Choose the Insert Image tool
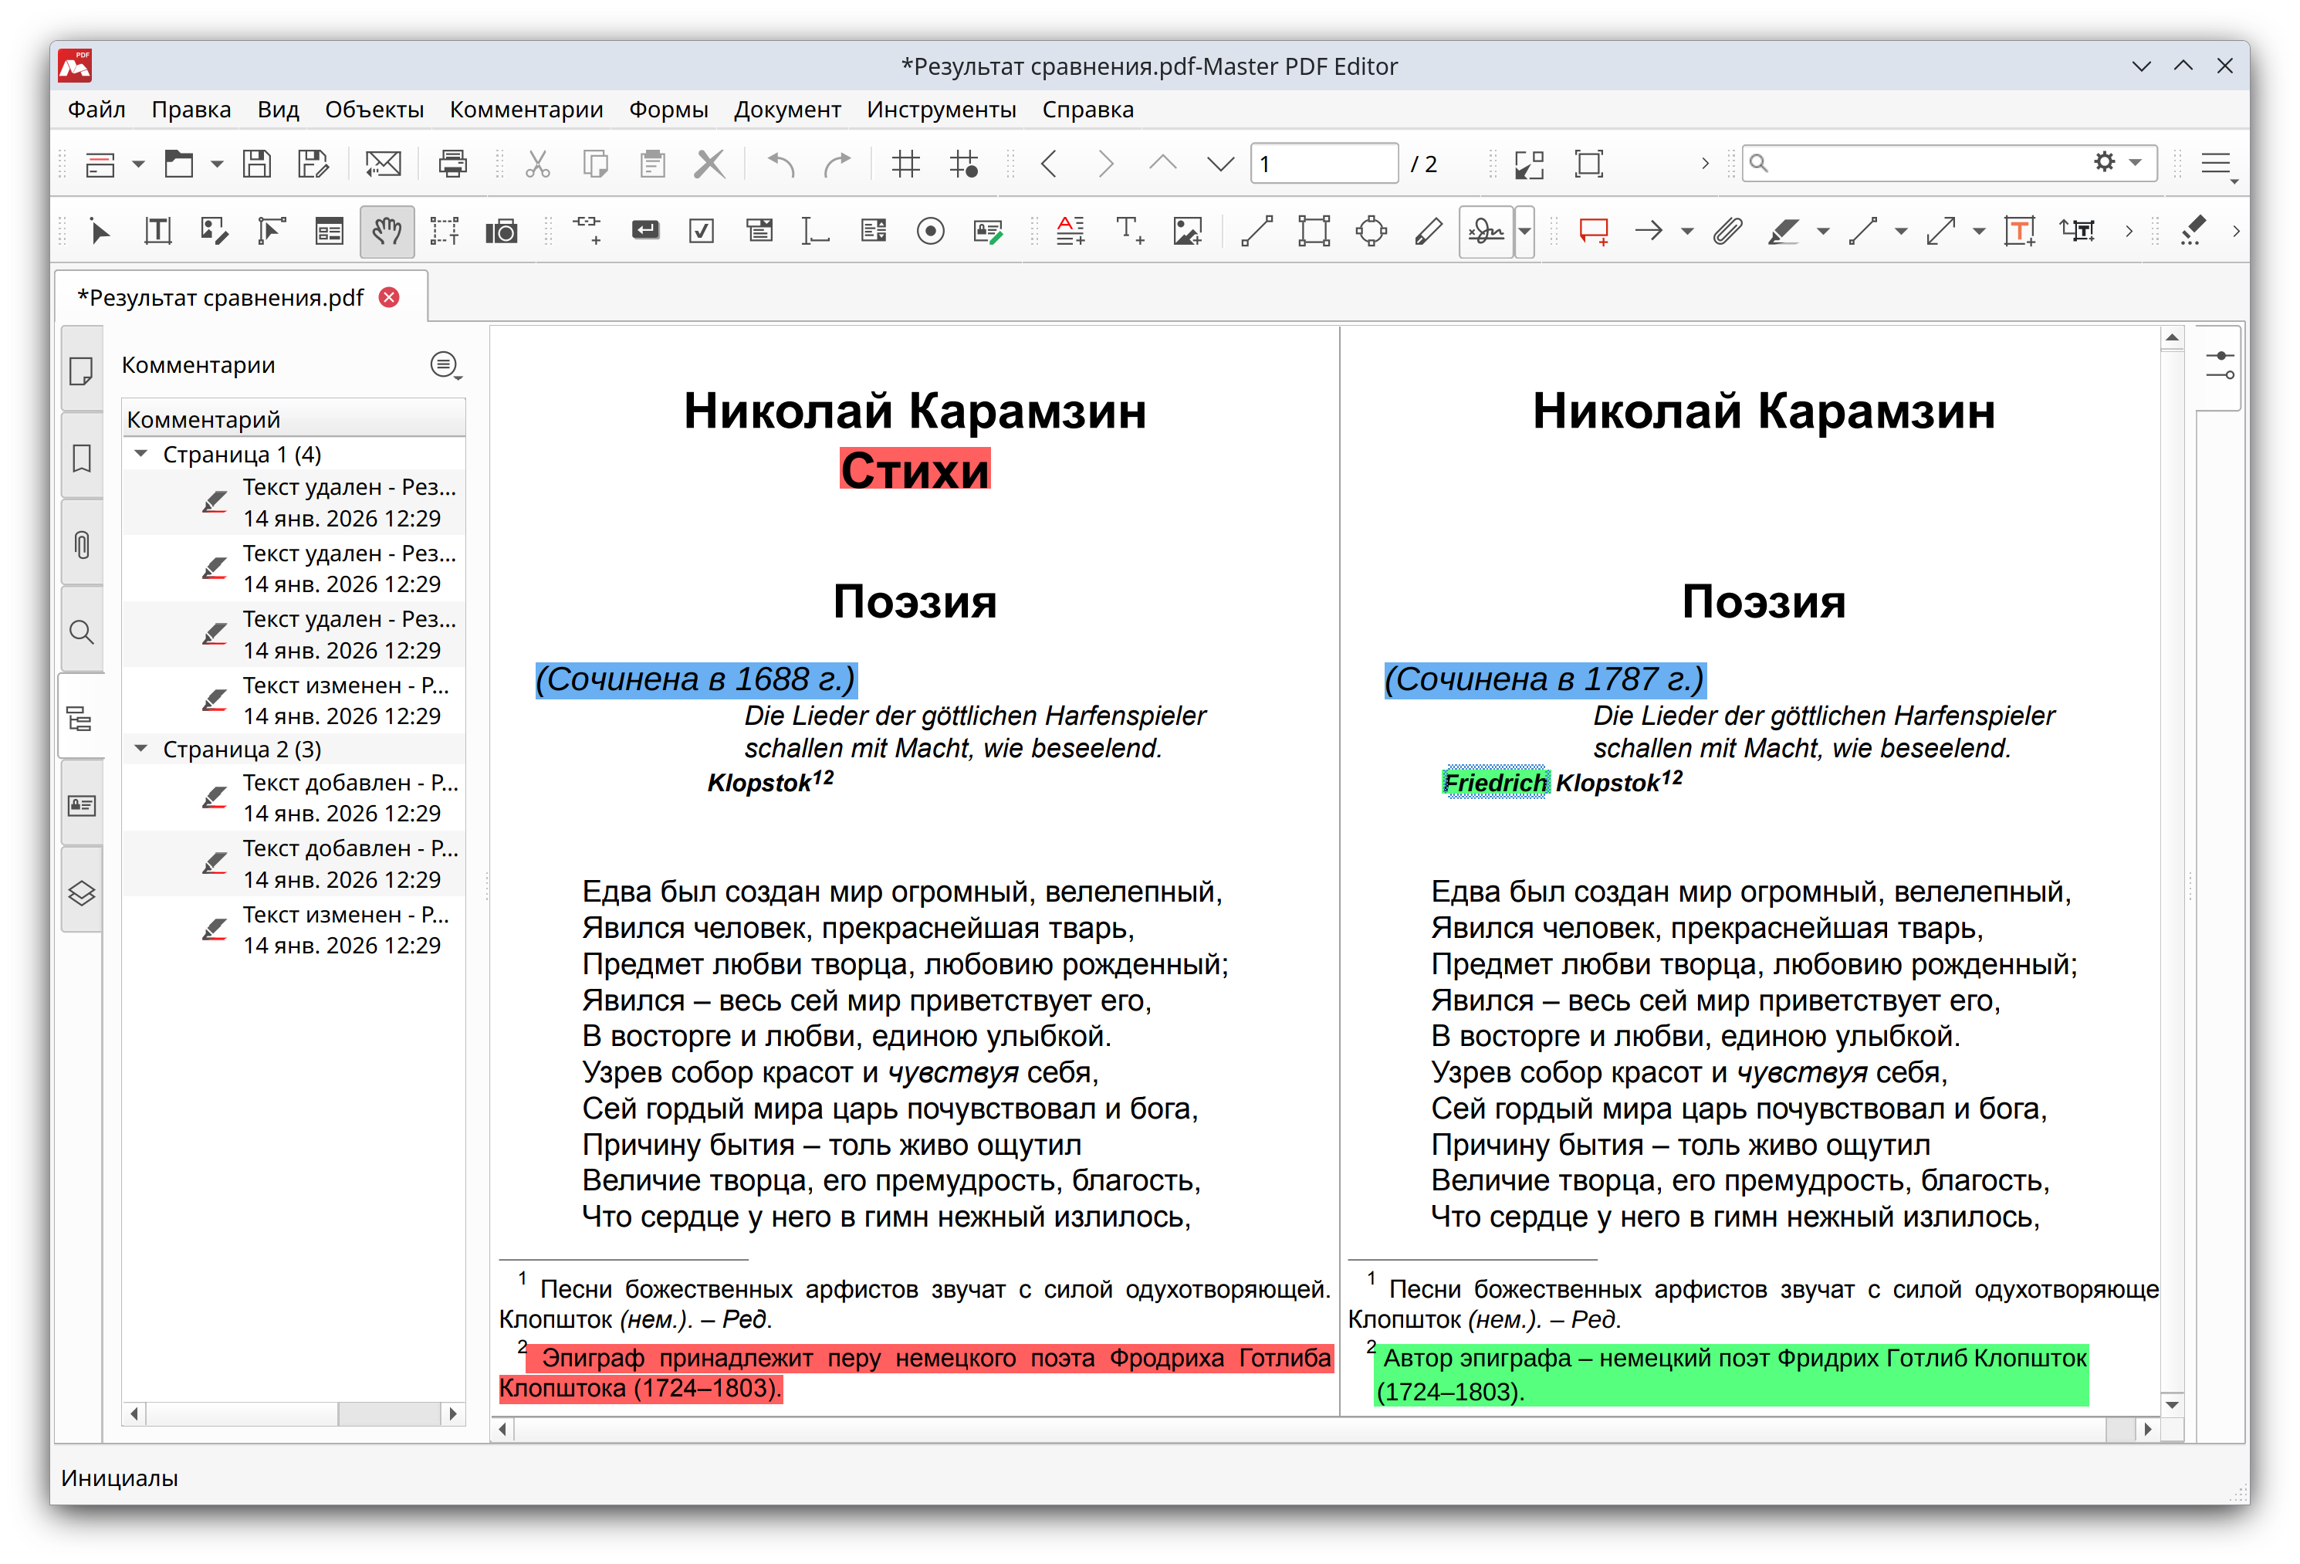Viewport: 2300px width, 1564px height. [x=1186, y=232]
